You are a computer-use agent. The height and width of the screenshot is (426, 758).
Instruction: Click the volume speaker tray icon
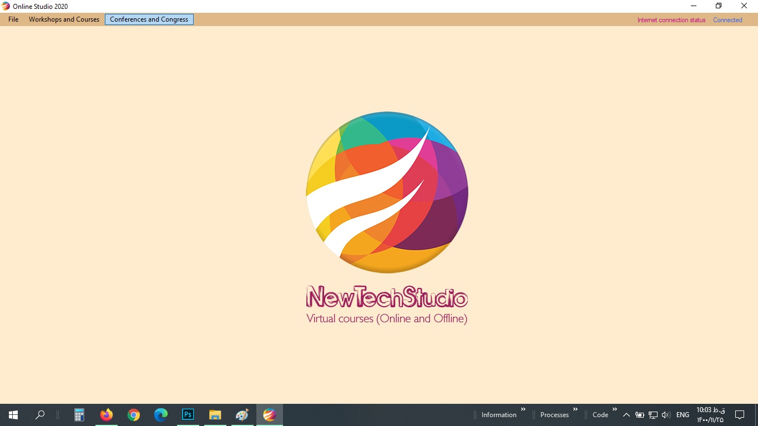click(666, 415)
